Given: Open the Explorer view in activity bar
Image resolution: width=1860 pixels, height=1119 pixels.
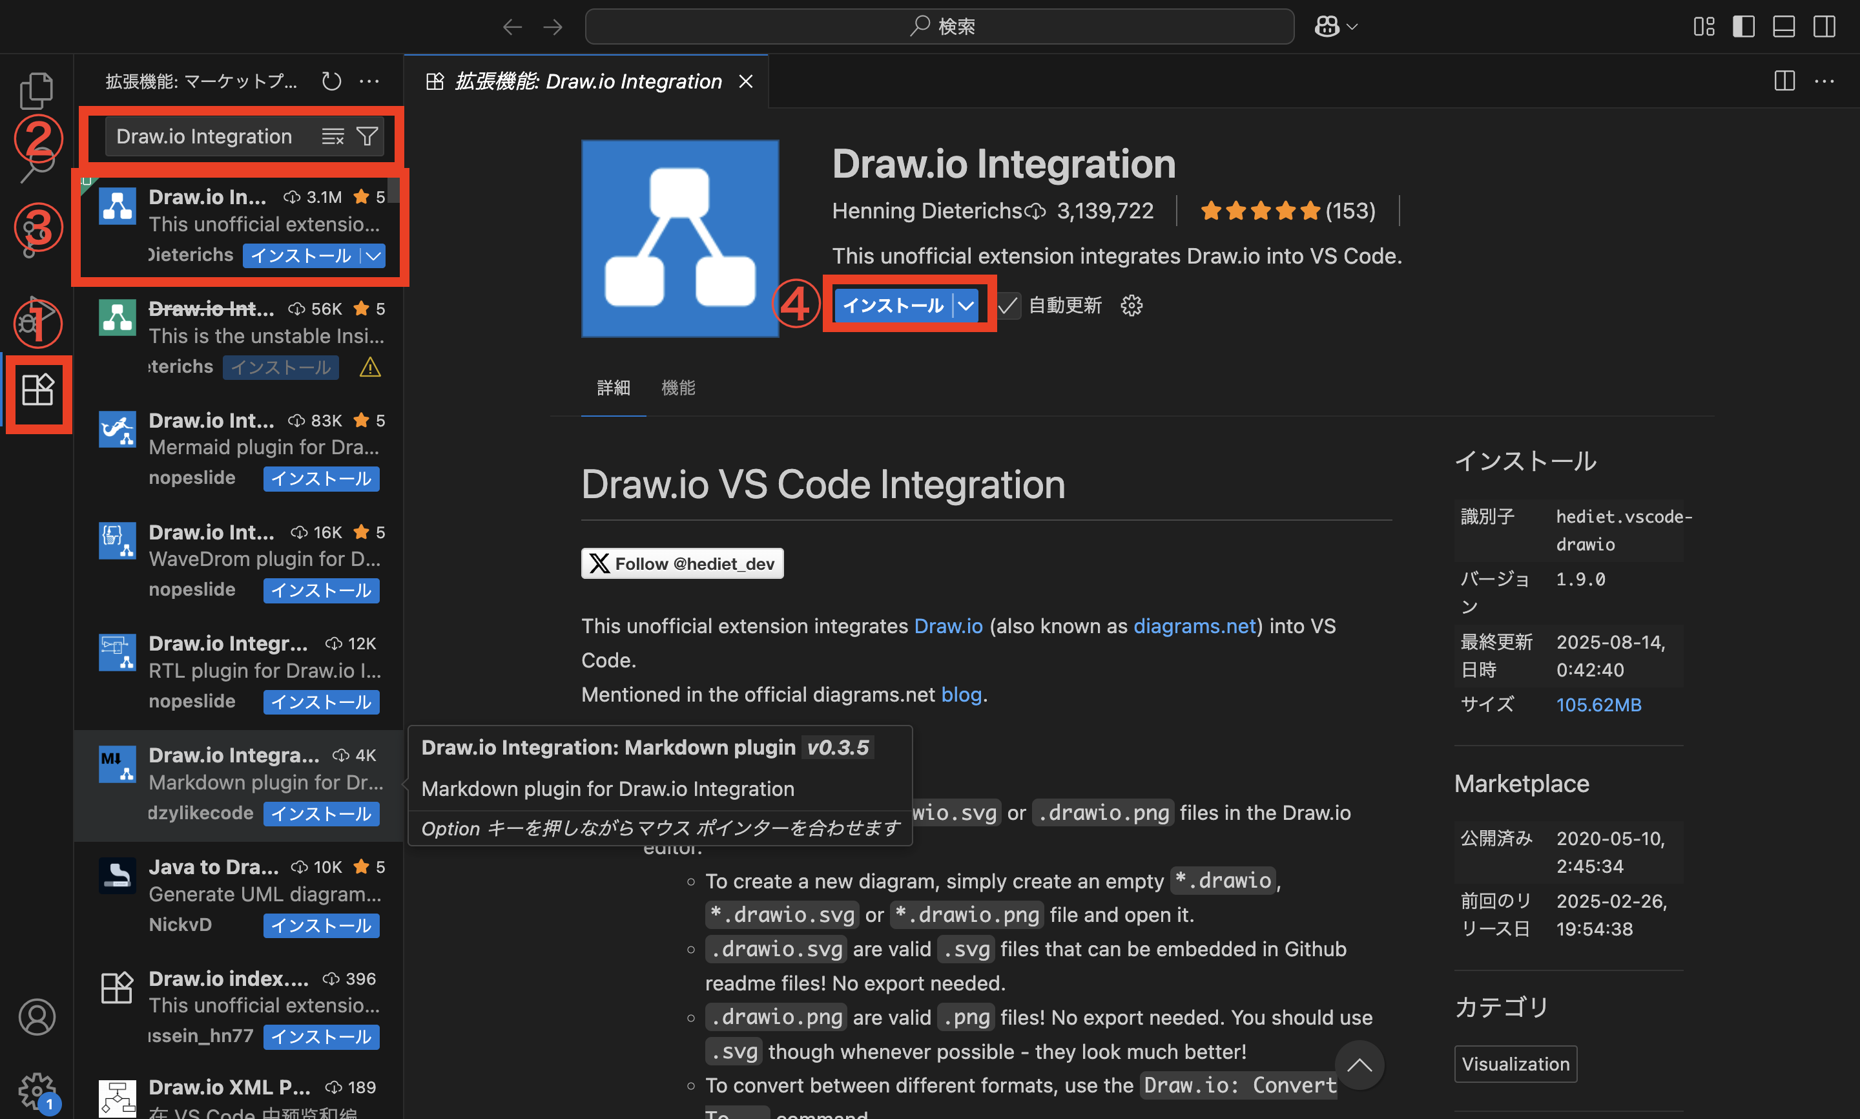Looking at the screenshot, I should click(x=36, y=90).
